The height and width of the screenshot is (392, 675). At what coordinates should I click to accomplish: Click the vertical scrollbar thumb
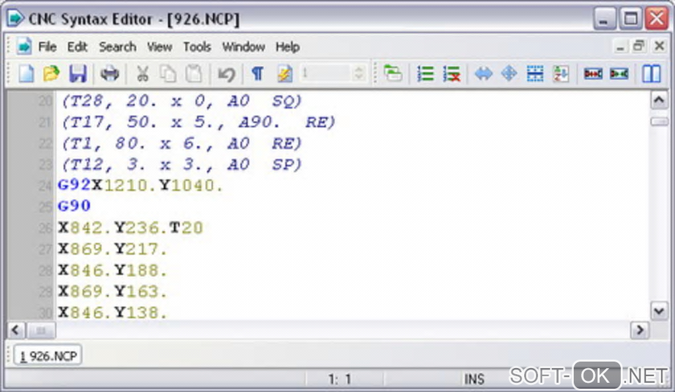(x=658, y=122)
